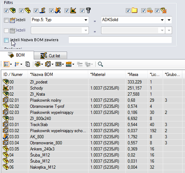The height and width of the screenshot is (173, 185).
Task: Expand the STEP export dropdown arrow
Action: coord(73,64)
